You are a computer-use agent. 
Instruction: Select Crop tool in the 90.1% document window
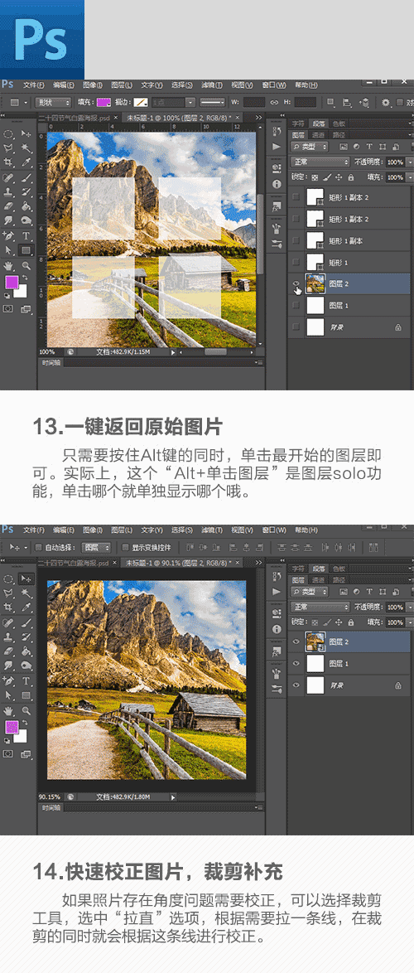click(x=8, y=608)
